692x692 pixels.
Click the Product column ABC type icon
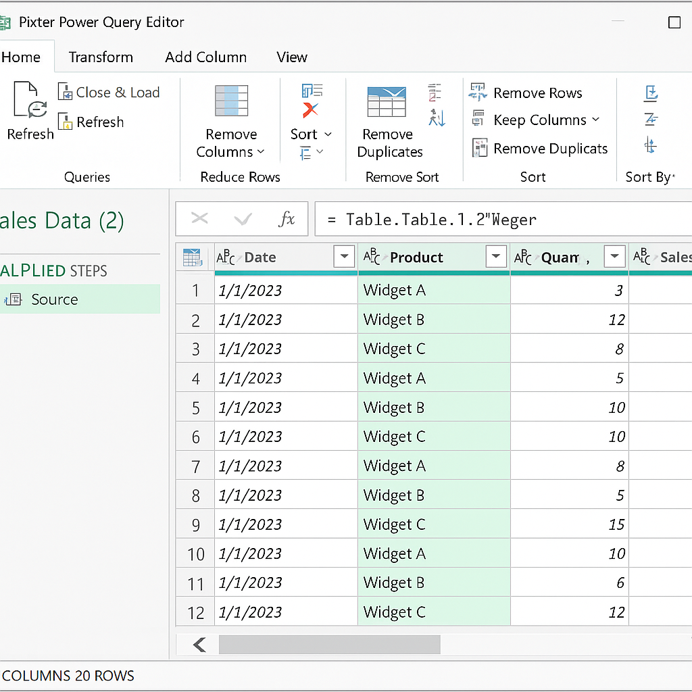(372, 256)
